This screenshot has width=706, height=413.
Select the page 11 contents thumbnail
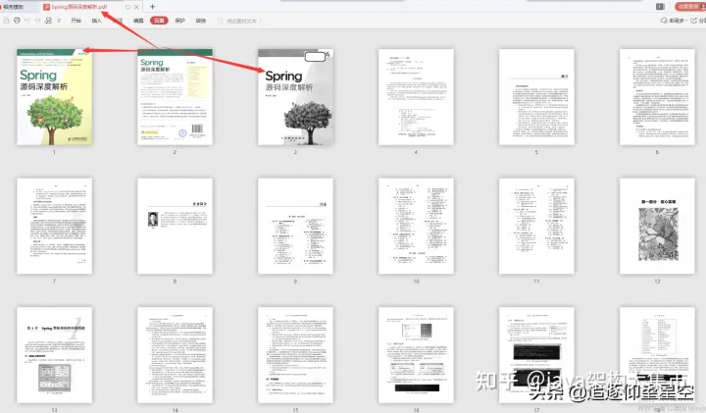(x=536, y=226)
